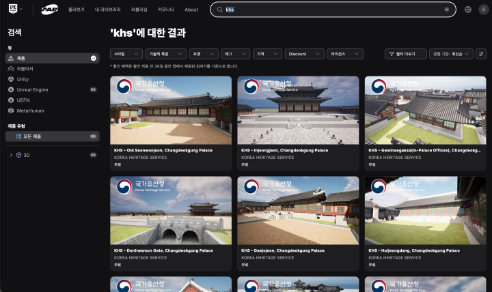Open the 정렬 기준 sort dropdown
This screenshot has height=292, width=492.
451,54
